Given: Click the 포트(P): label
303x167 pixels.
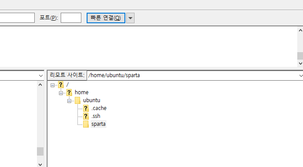Looking at the screenshot, I should [49, 18].
